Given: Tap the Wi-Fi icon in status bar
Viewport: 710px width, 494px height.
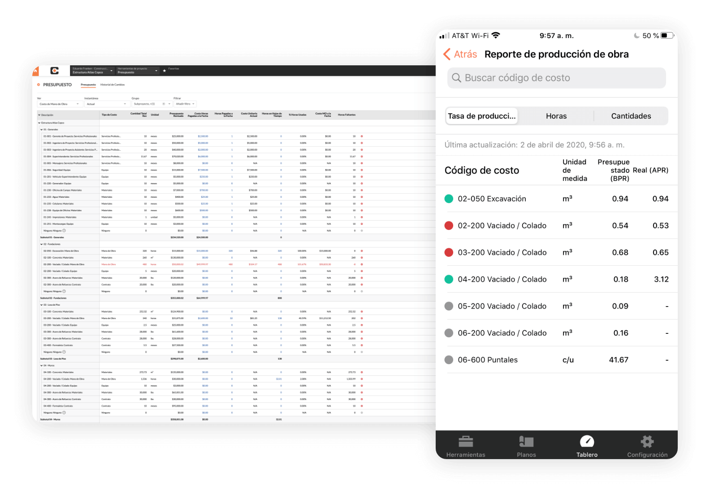Looking at the screenshot, I should click(x=496, y=35).
